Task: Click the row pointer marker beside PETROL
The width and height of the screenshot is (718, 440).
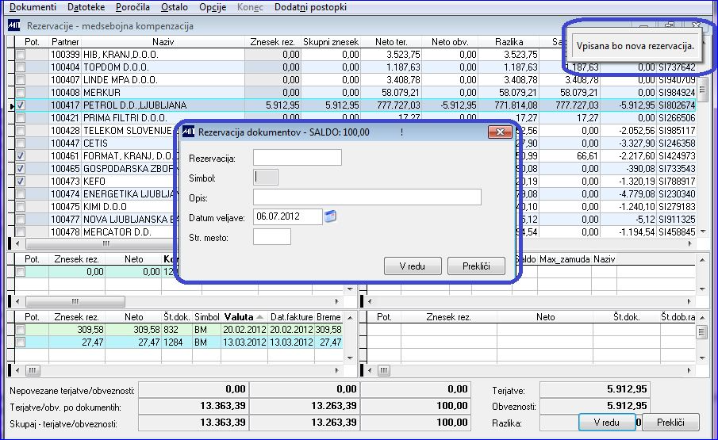Action: pos(12,105)
